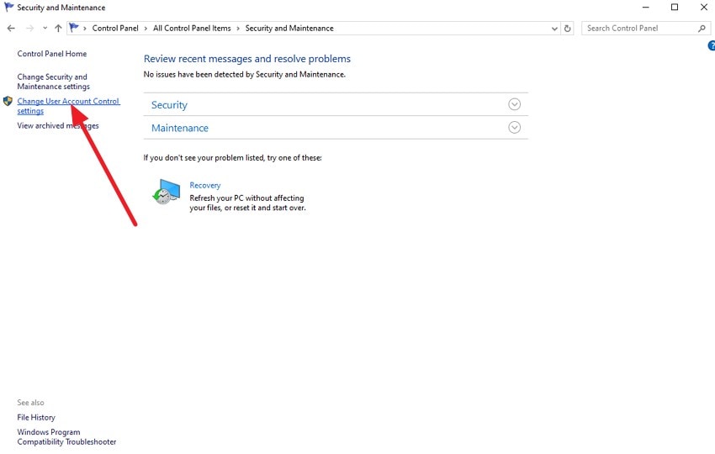Open the Help question mark icon
The width and height of the screenshot is (715, 454).
(x=712, y=45)
